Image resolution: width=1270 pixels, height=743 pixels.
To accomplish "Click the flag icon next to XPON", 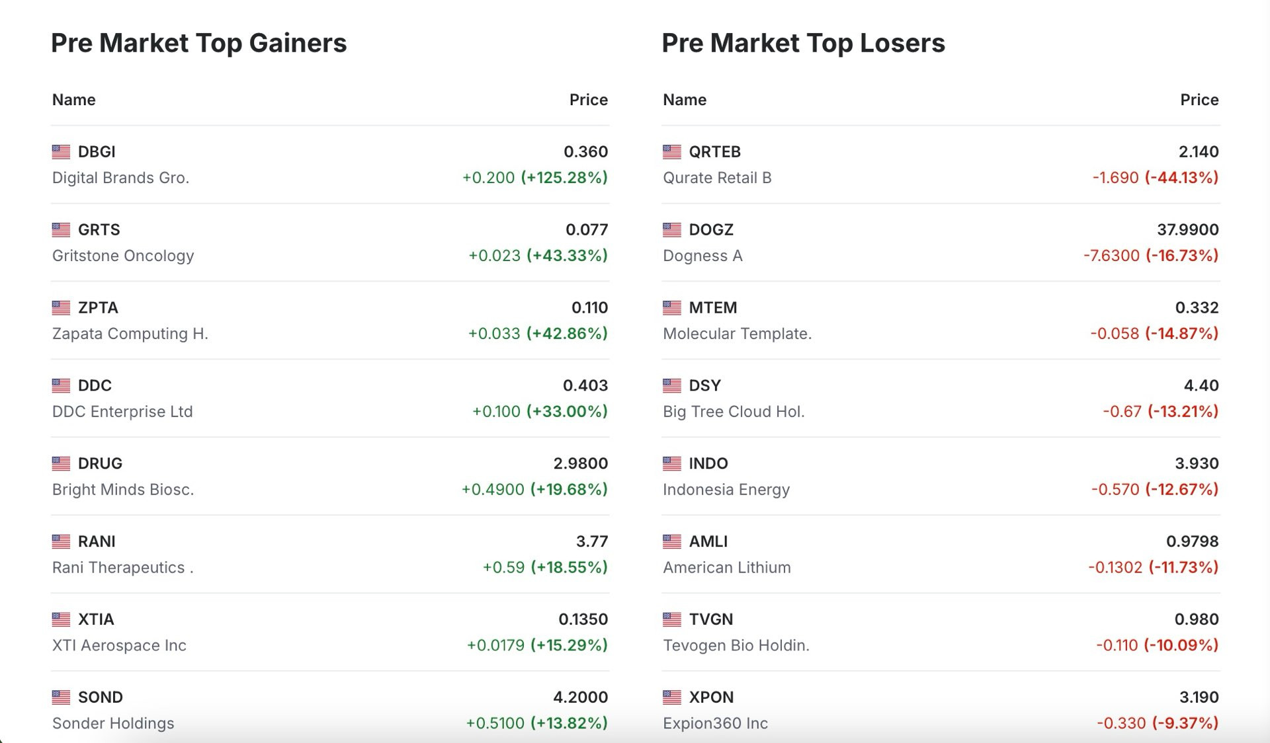I will coord(671,697).
